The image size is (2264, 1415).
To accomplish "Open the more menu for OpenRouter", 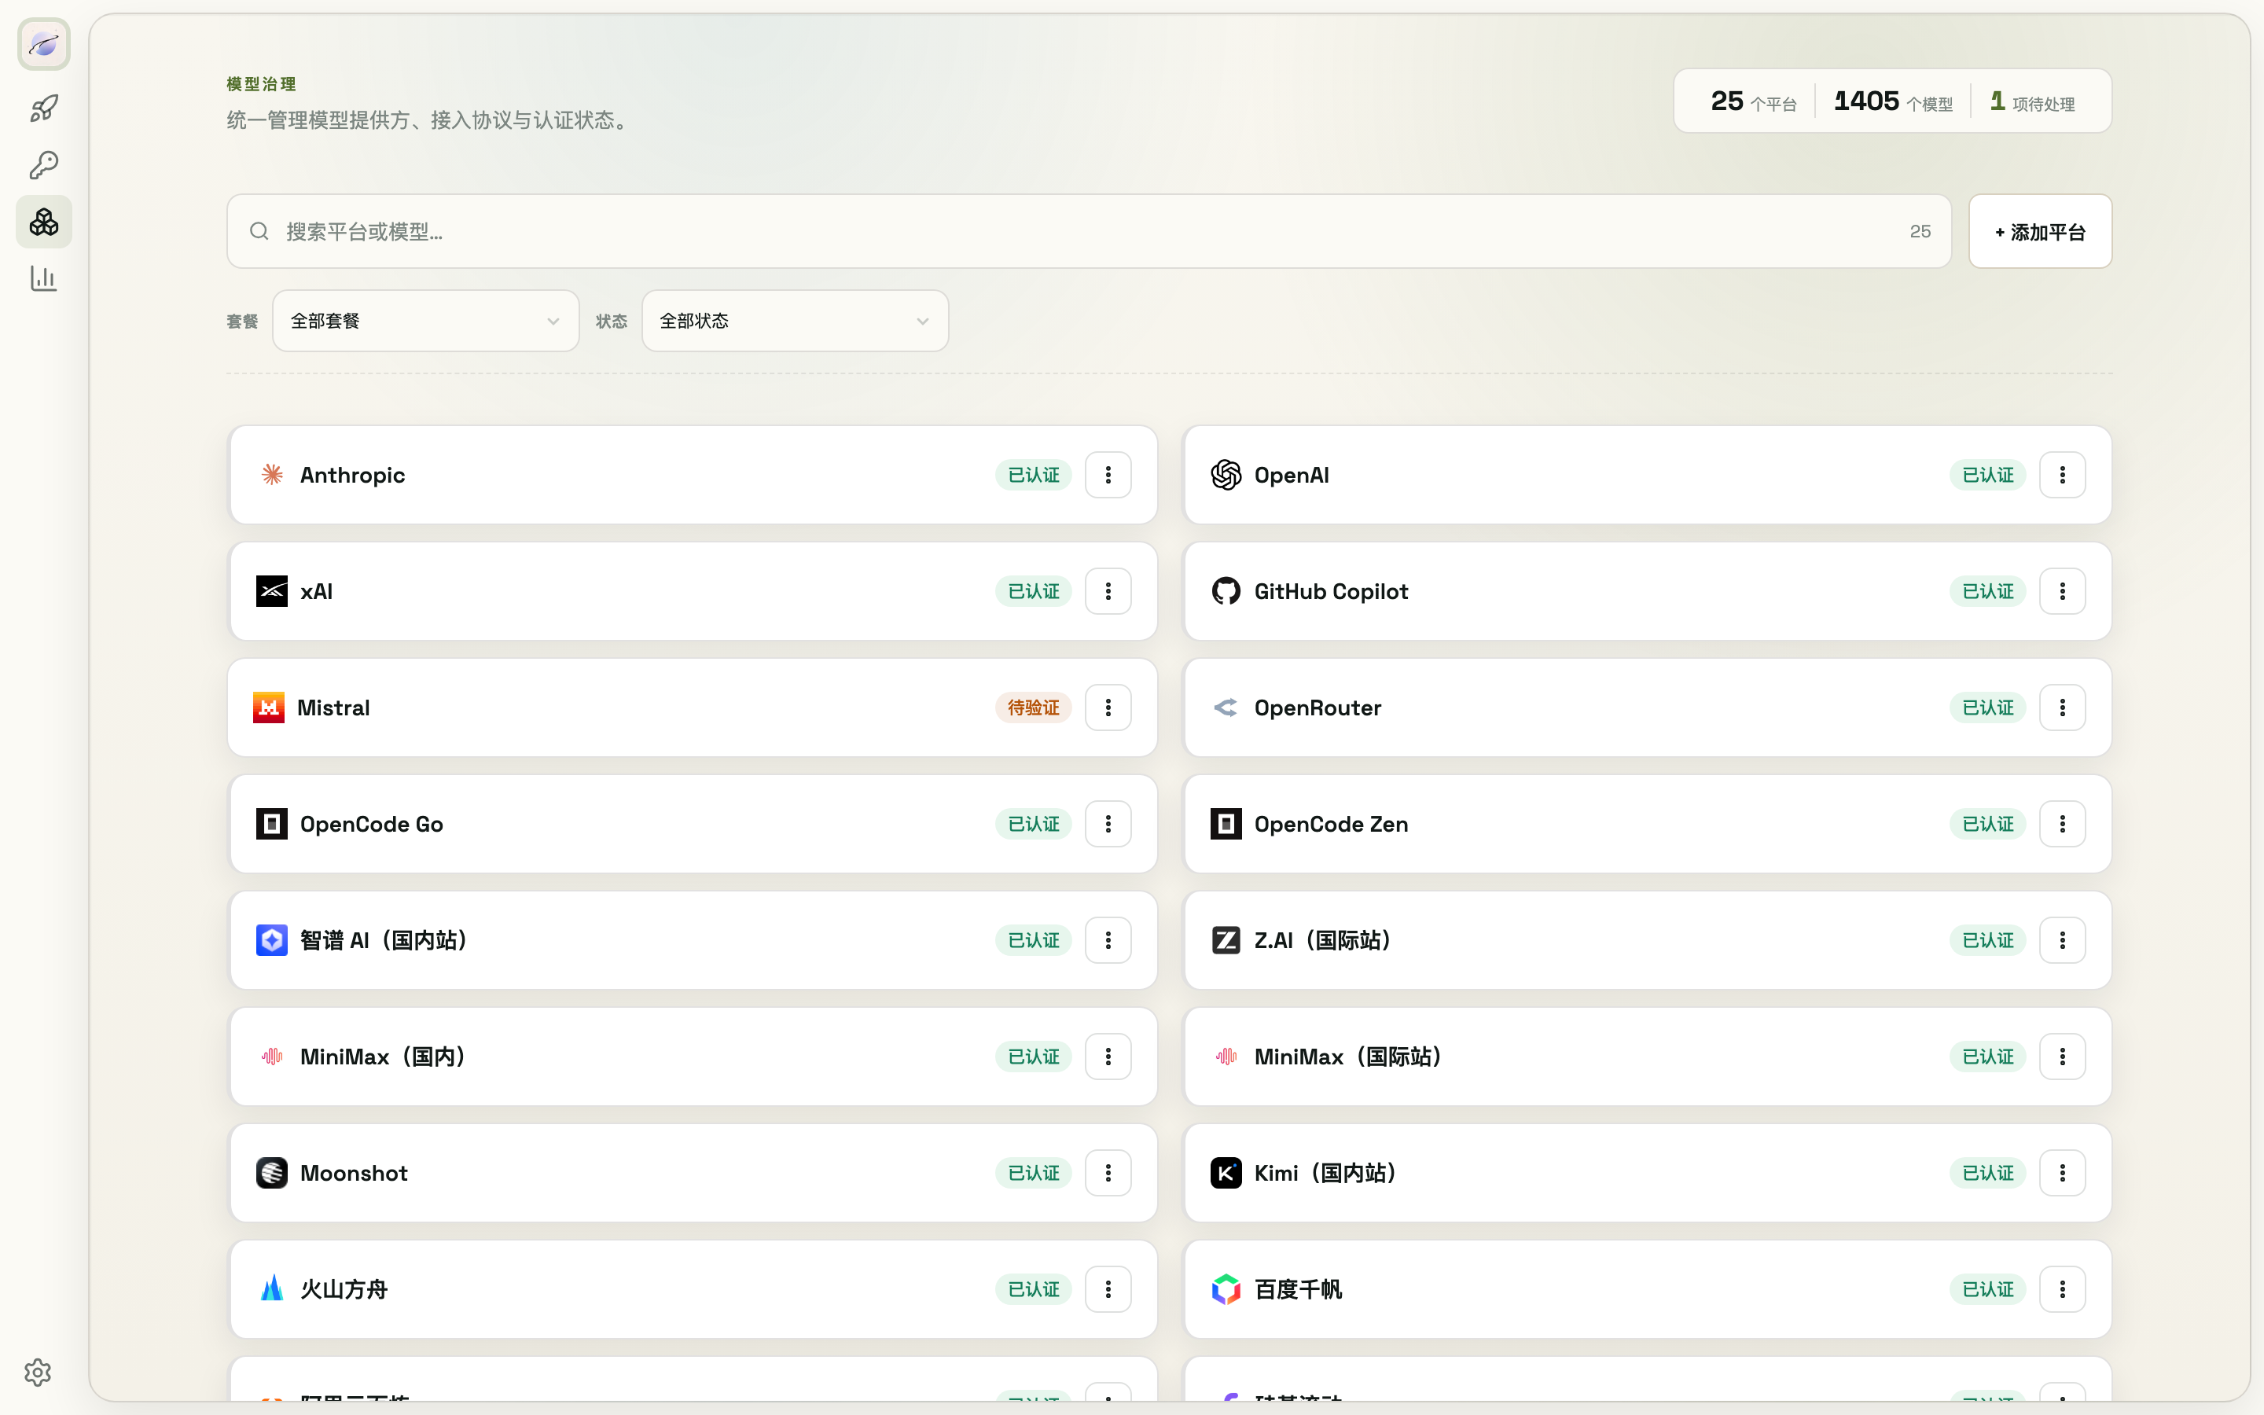I will point(2062,707).
